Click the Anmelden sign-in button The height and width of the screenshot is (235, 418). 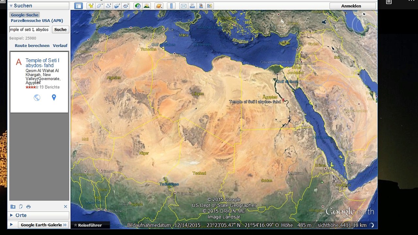click(x=352, y=6)
